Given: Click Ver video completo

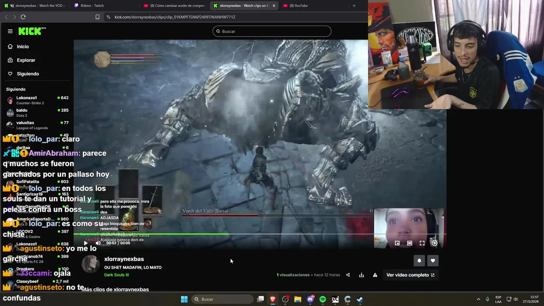Looking at the screenshot, I should [411, 275].
